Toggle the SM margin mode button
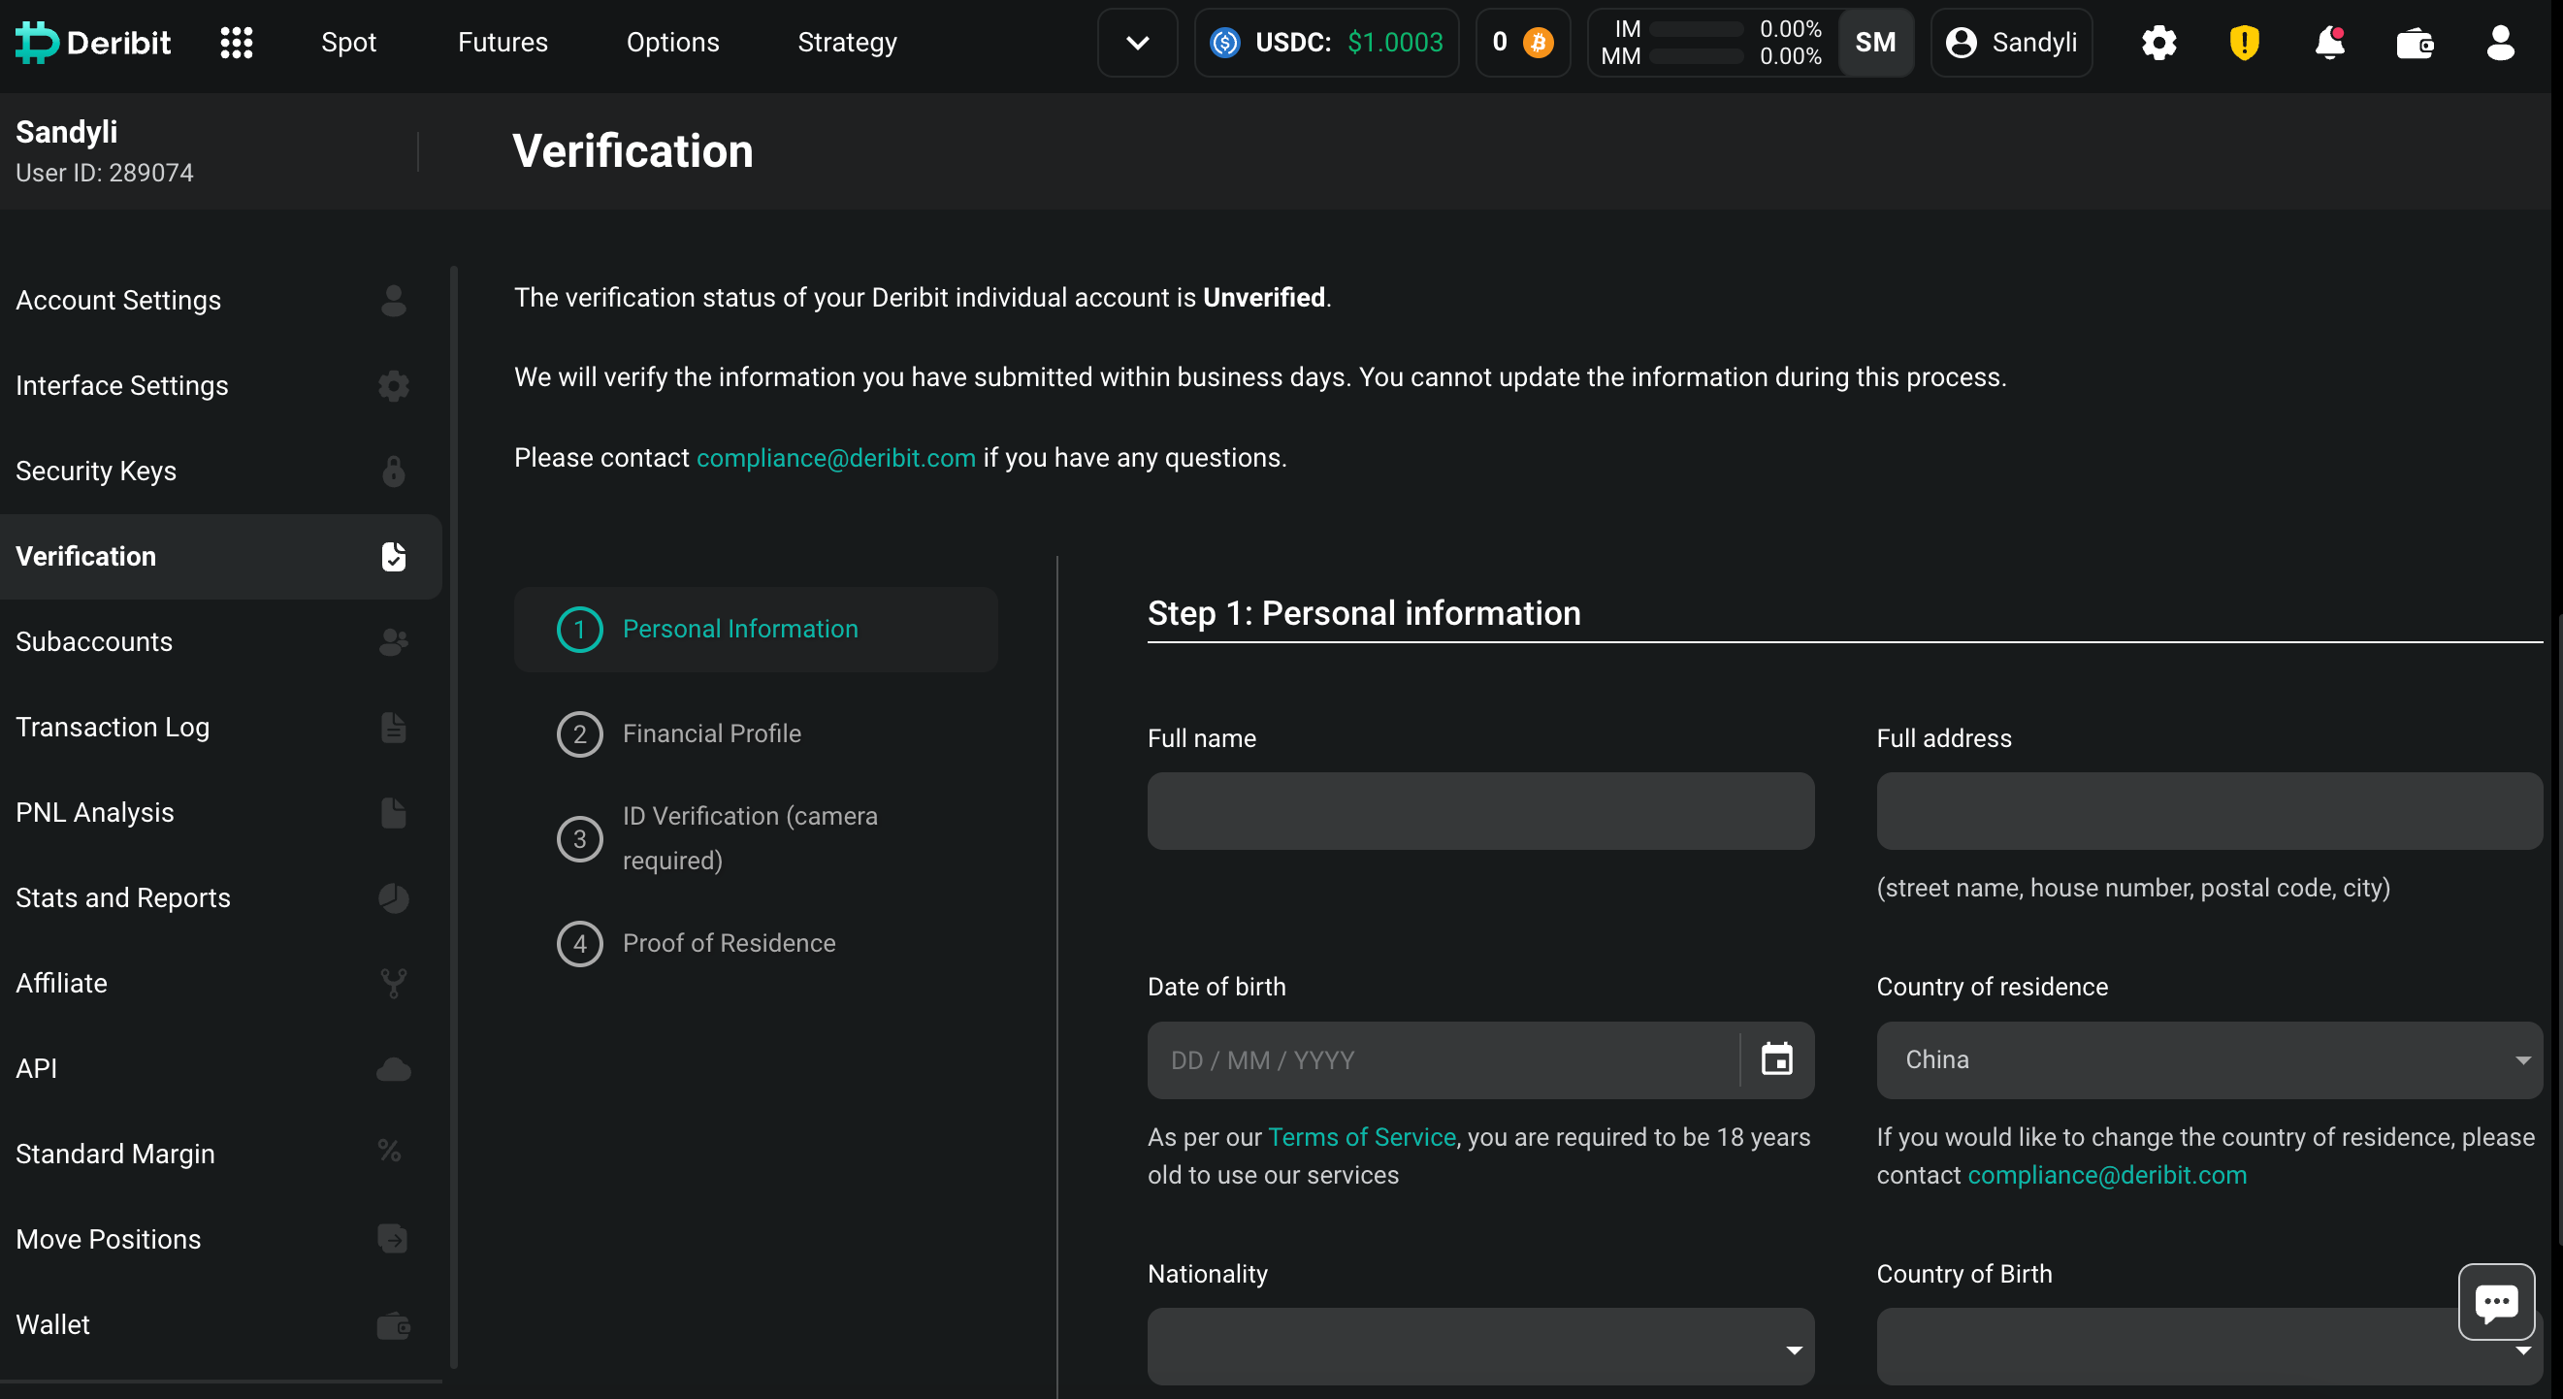The width and height of the screenshot is (2563, 1399). [1874, 43]
